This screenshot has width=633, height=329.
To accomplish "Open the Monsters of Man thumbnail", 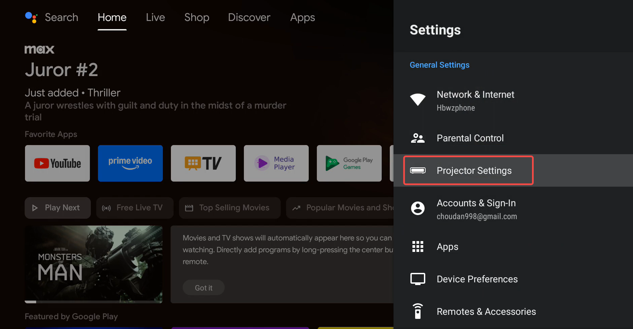I will coord(94,264).
